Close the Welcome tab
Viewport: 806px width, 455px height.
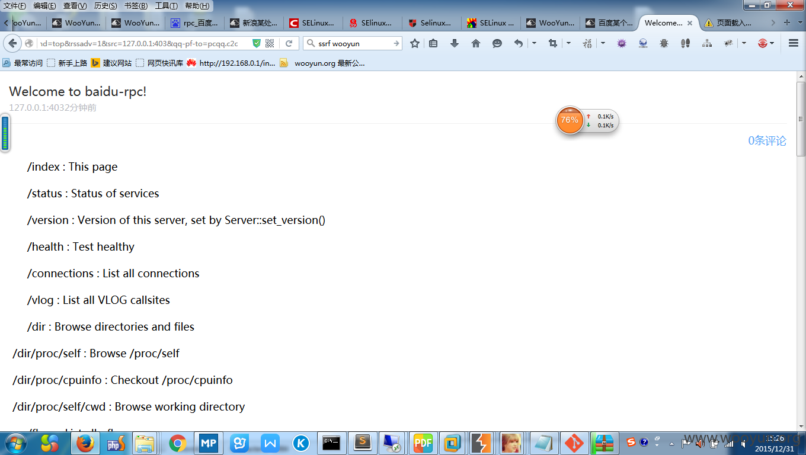[x=690, y=23]
